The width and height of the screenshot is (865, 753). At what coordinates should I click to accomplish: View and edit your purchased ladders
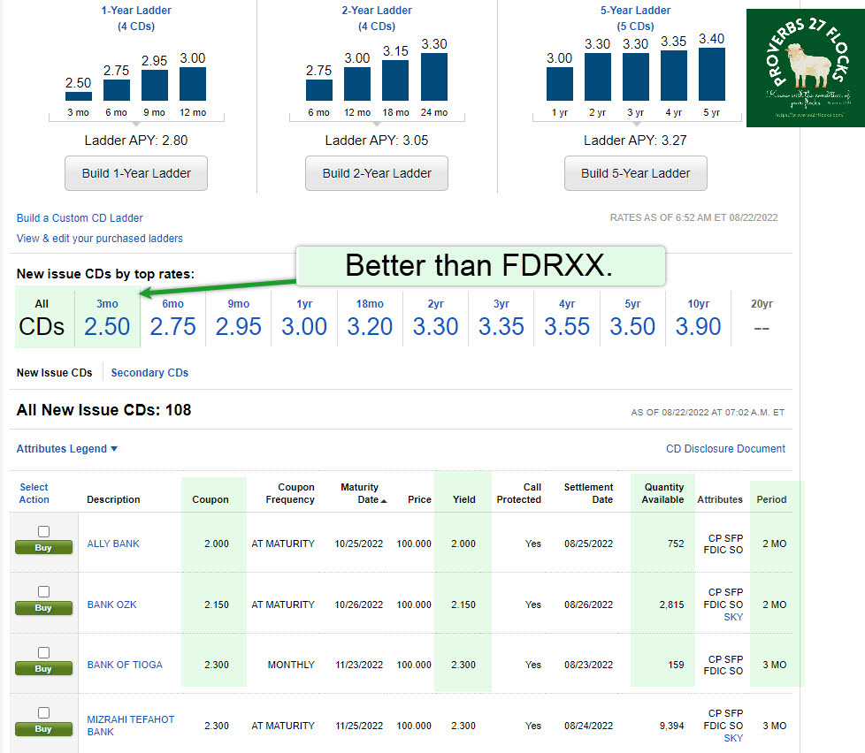click(100, 239)
